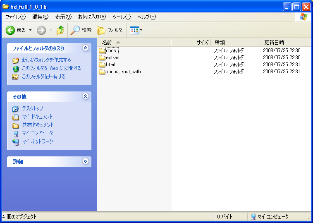Image resolution: width=313 pixels, height=223 pixels.
Task: Click the xoops_trust_path folder icon
Action: [x=102, y=72]
